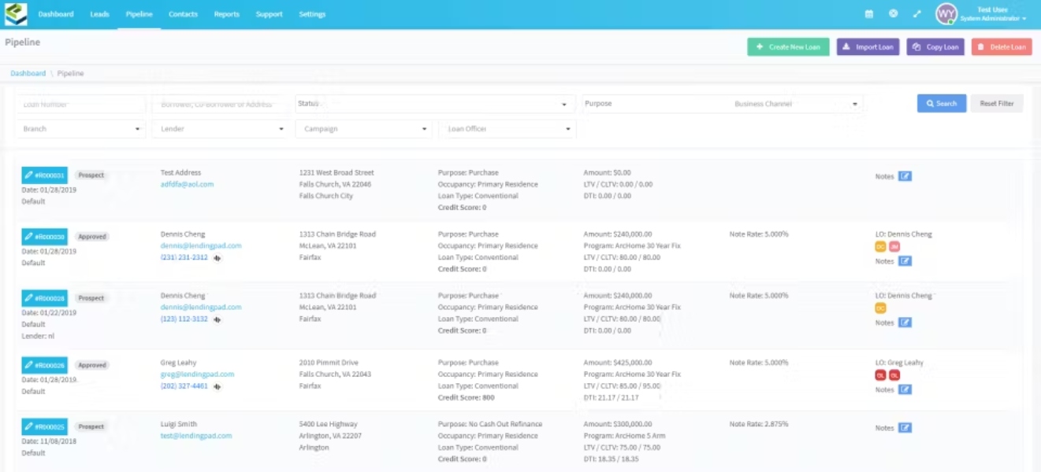Click the LendingPad logo icon
Viewport: 1041px width, 472px height.
click(16, 14)
